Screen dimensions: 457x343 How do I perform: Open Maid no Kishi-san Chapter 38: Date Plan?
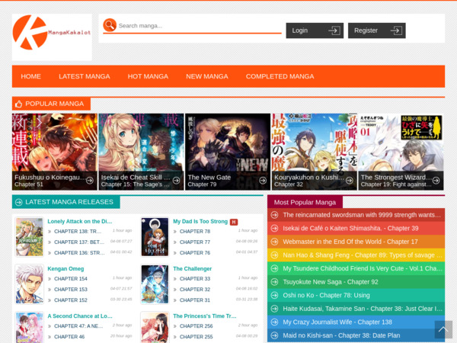341,335
